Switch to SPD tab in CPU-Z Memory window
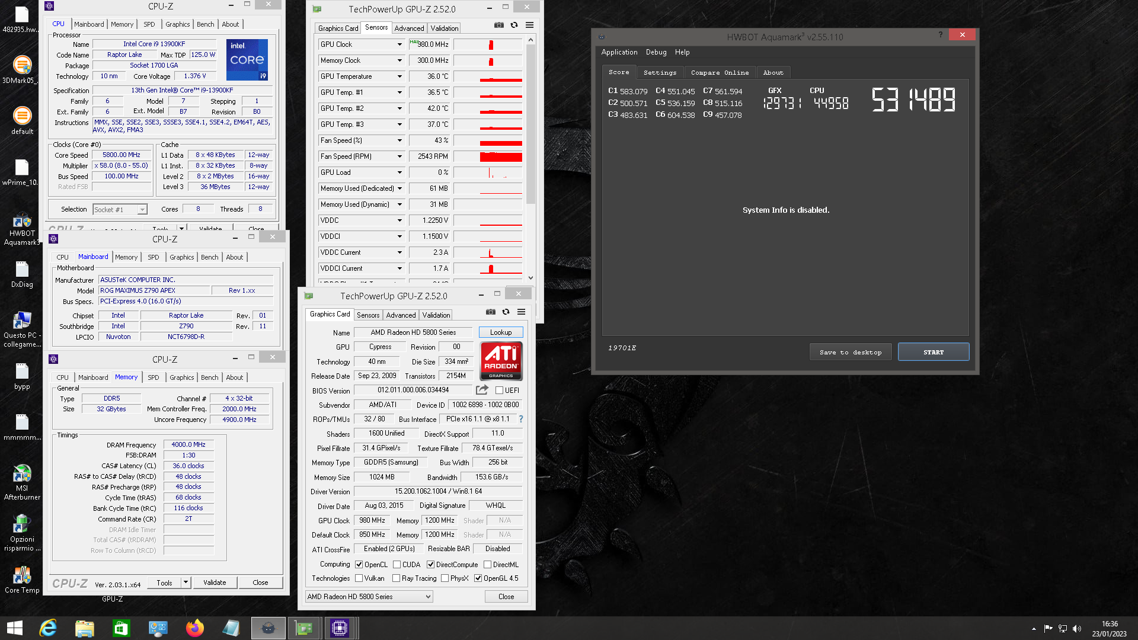This screenshot has height=640, width=1138. coord(154,377)
